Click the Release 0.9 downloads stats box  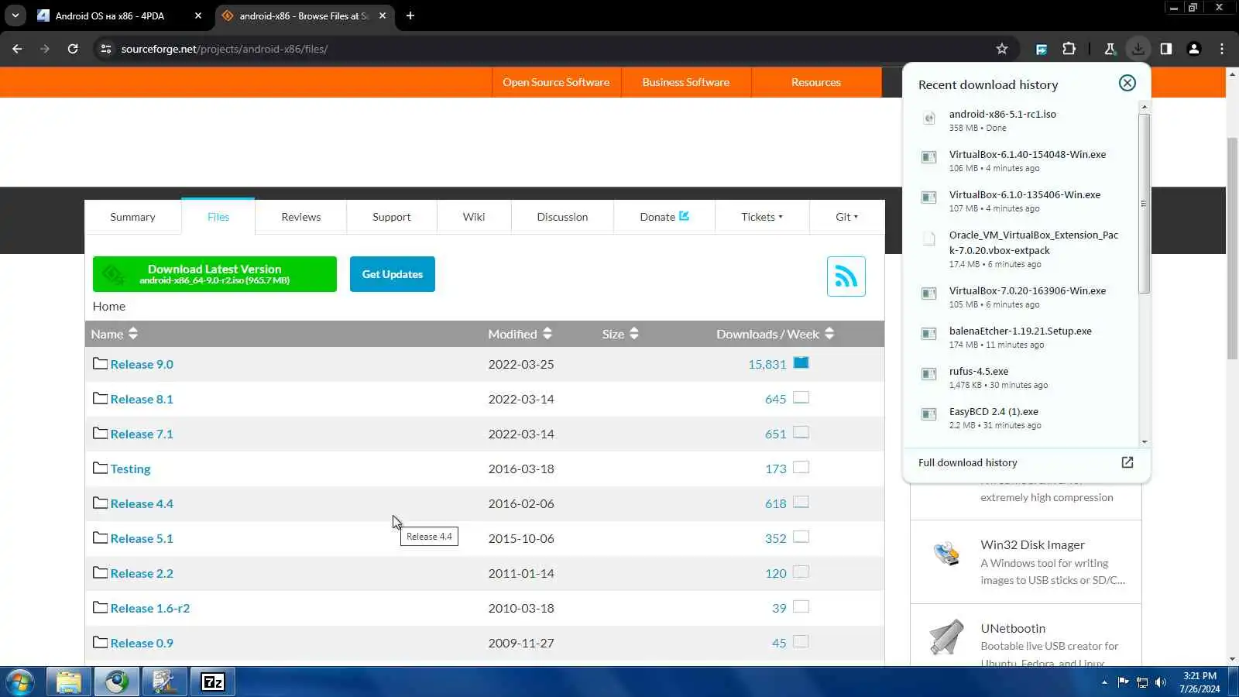point(801,641)
